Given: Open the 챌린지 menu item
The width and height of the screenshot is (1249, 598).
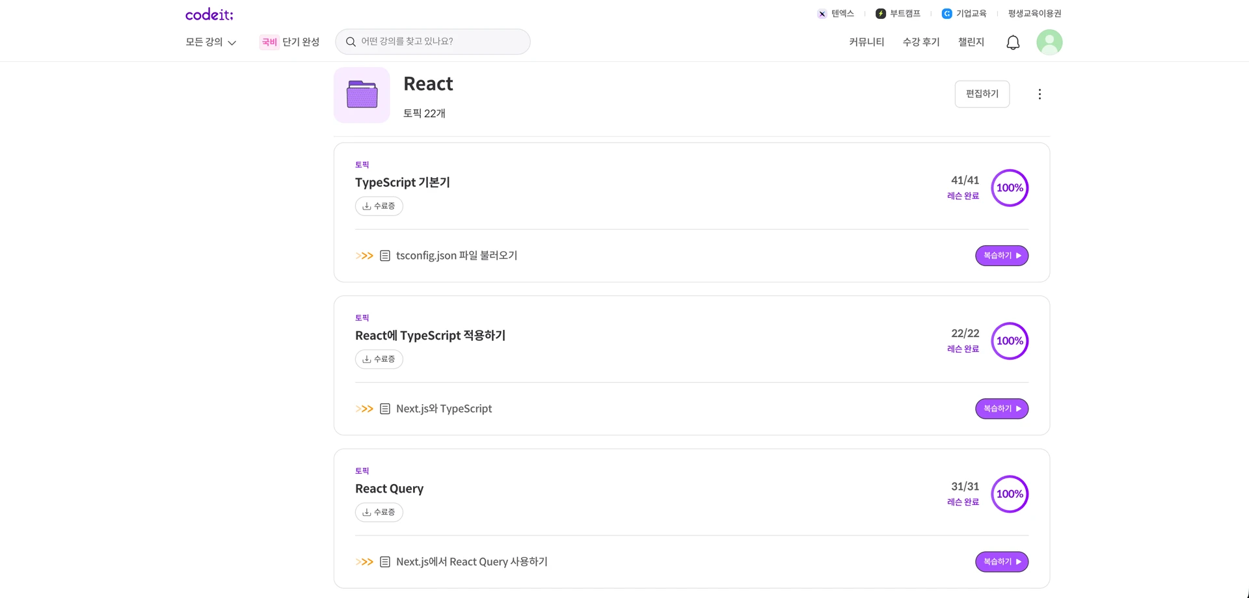Looking at the screenshot, I should (971, 42).
